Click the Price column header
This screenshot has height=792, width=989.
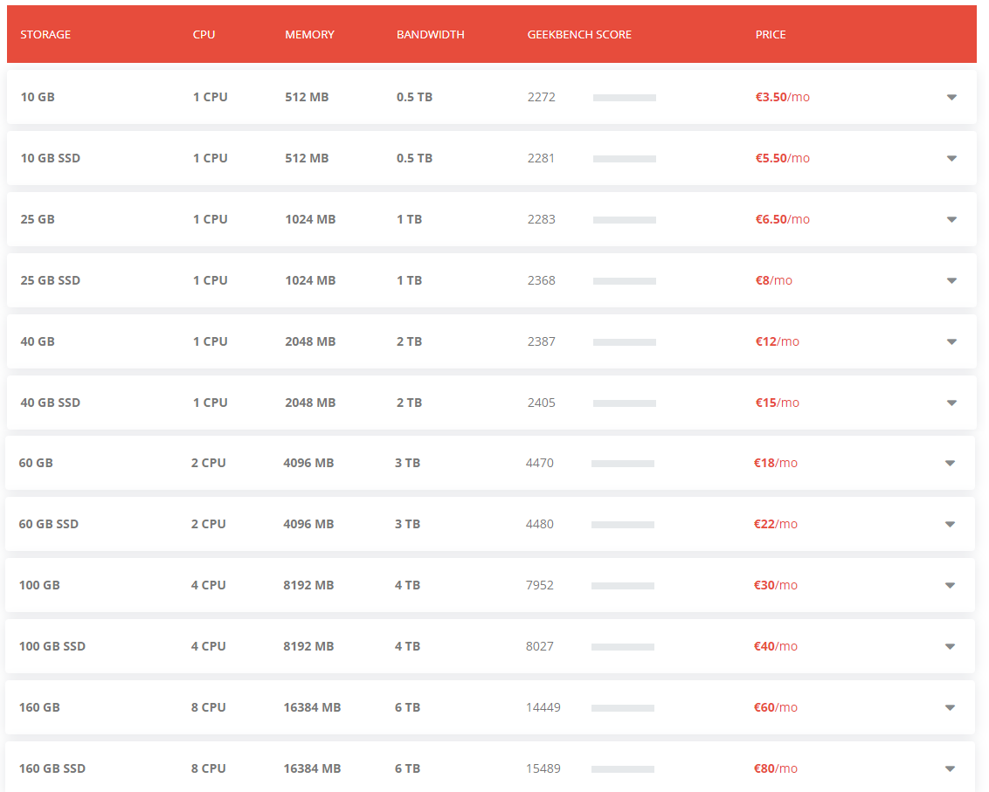click(771, 35)
